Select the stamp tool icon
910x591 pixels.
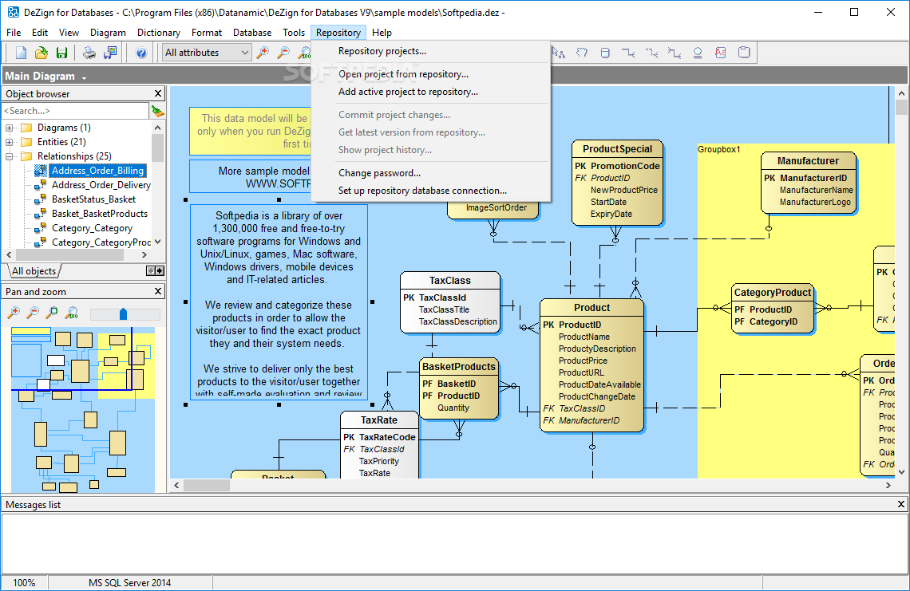(698, 53)
